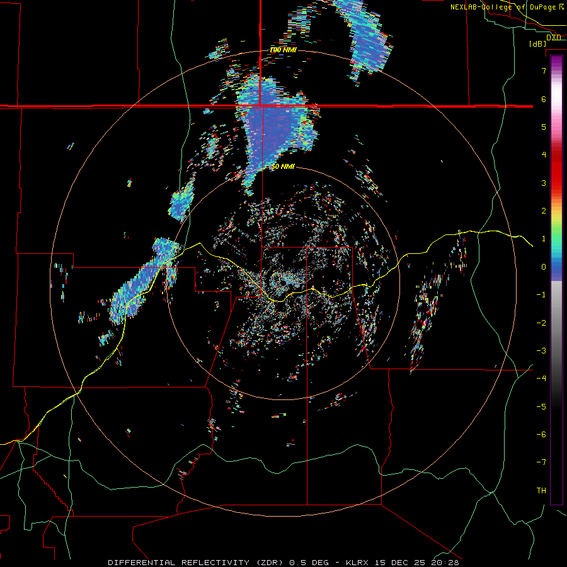The height and width of the screenshot is (567, 567).
Task: Click the '1' value on the color scale
Action: point(544,239)
